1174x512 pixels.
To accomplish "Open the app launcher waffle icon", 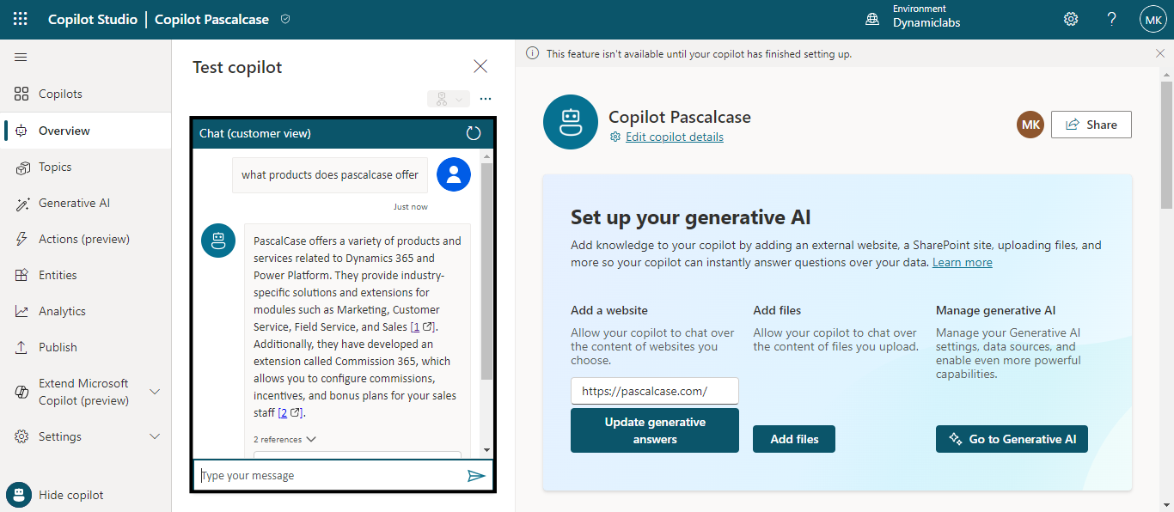I will pyautogui.click(x=21, y=19).
